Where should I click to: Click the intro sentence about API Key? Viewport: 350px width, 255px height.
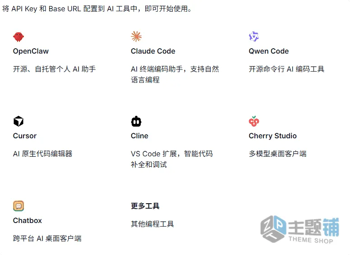click(97, 9)
